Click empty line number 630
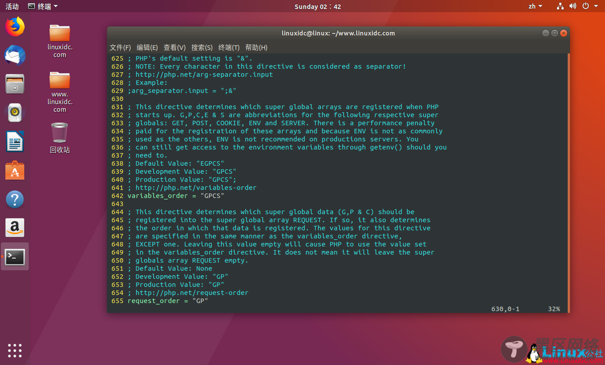 (x=117, y=99)
